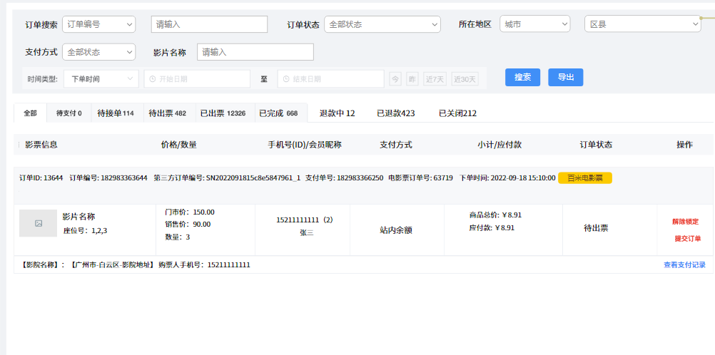This screenshot has height=355, width=715.
Task: Open the order search type dropdown
Action: (98, 24)
